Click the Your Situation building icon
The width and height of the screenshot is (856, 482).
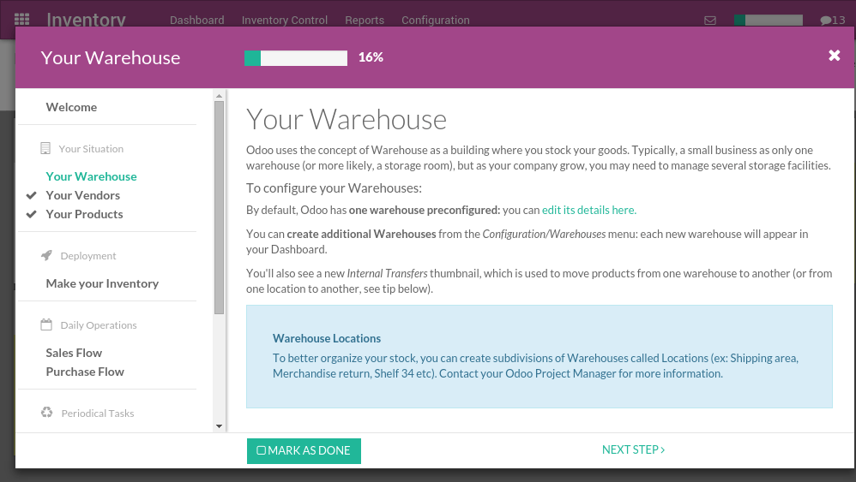point(45,148)
